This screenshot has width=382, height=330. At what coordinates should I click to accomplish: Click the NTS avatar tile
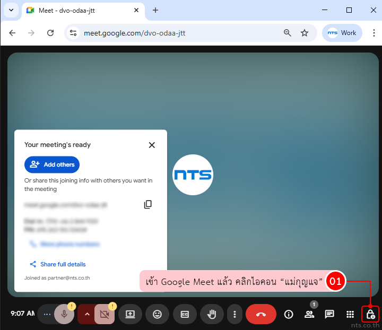click(x=193, y=175)
